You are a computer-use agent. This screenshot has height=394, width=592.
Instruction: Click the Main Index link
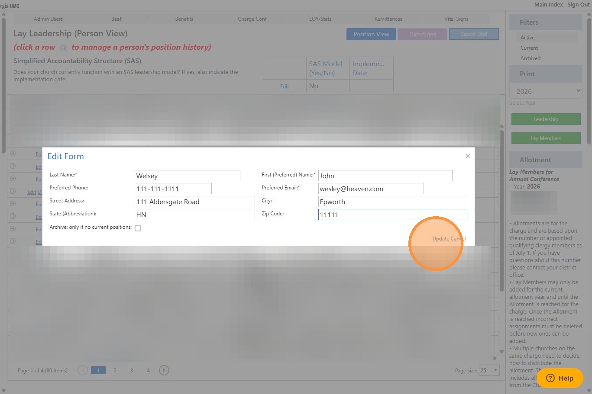(x=548, y=4)
